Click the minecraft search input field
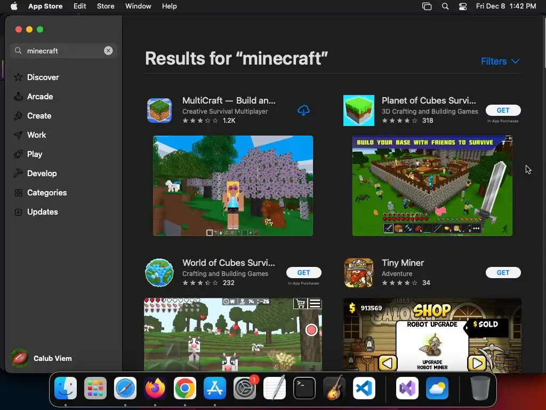Screen dimensions: 546x410 [63, 51]
